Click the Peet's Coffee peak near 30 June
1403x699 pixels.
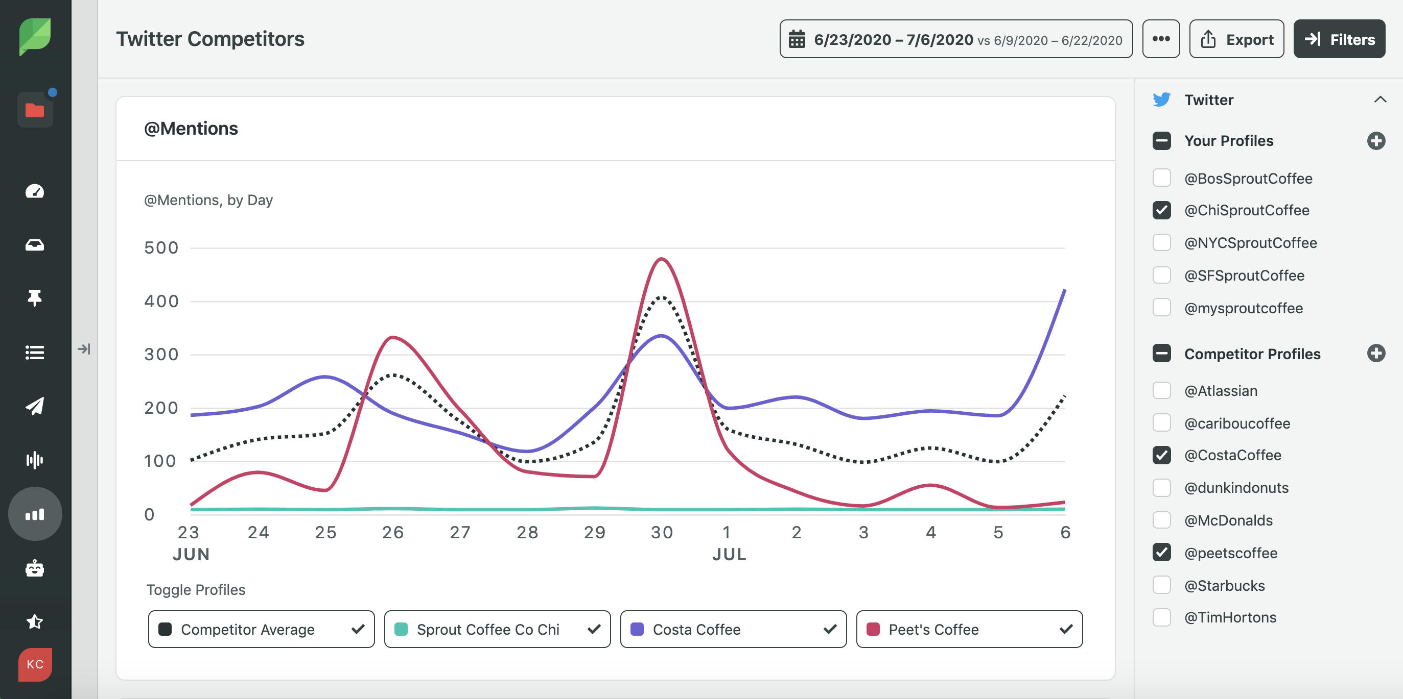pos(661,260)
